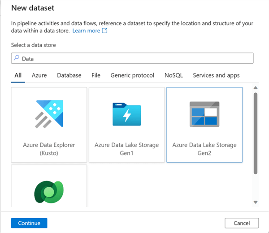Click the Azure Data Explorer (Kusto) label
Screen dimensions: 269x233
[x=49, y=149]
